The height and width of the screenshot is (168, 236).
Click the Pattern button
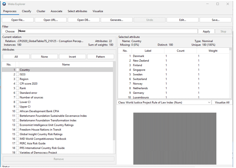[x=101, y=57]
